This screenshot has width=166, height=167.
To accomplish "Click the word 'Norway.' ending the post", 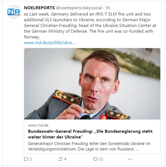I will coord(32,37).
